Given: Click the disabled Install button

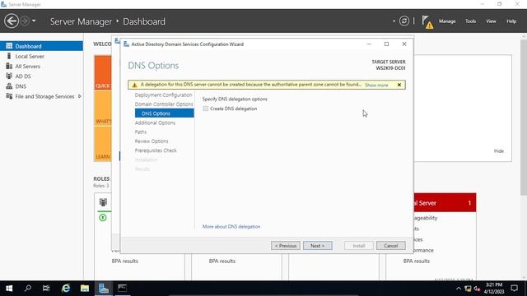Looking at the screenshot, I should pyautogui.click(x=359, y=246).
